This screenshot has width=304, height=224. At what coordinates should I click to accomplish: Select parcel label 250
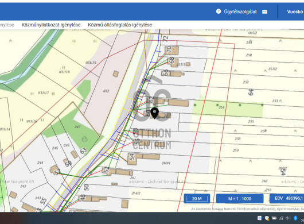pyautogui.click(x=249, y=55)
